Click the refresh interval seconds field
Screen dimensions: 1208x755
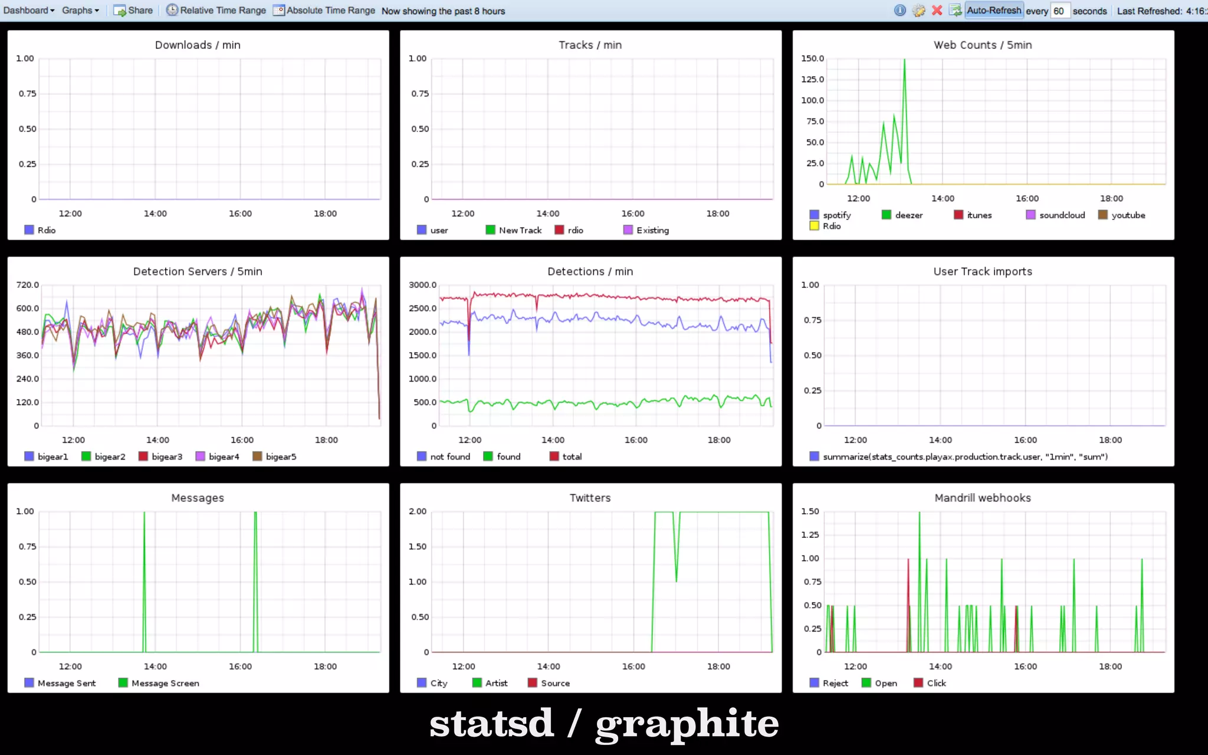click(x=1060, y=11)
